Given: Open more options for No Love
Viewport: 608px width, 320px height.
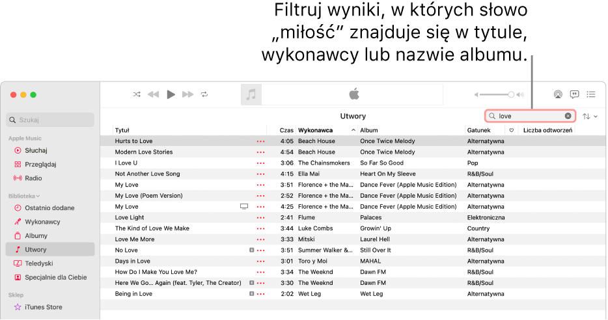Looking at the screenshot, I should coord(260,250).
